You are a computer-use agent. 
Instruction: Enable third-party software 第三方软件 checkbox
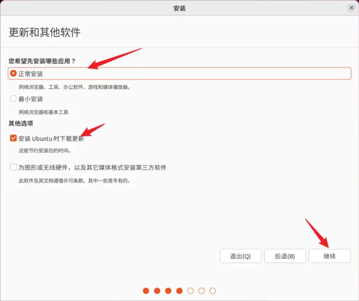[x=13, y=167]
